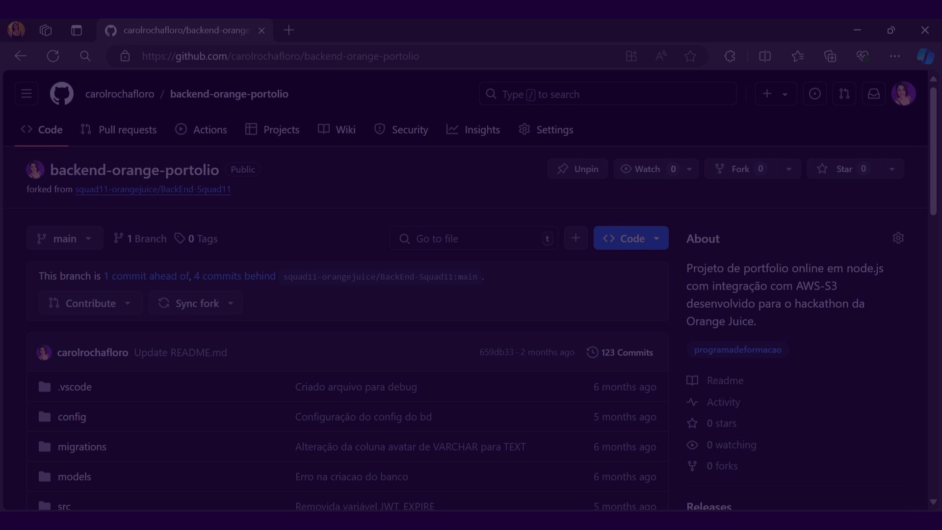Open the GitHub homepage logo
This screenshot has height=530, width=942.
tap(61, 94)
